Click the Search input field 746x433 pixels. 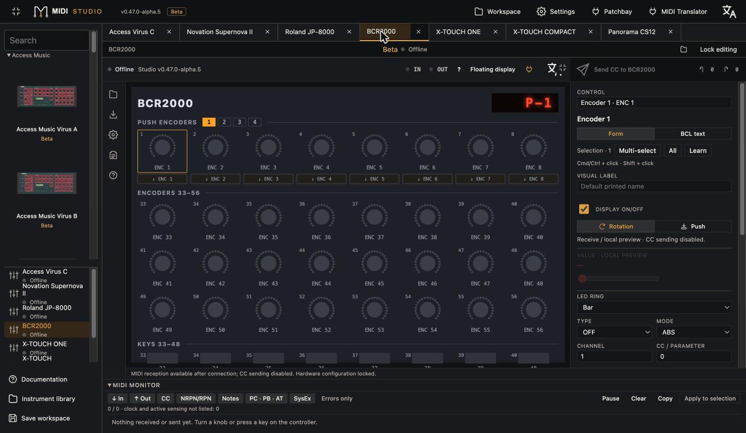coord(47,40)
